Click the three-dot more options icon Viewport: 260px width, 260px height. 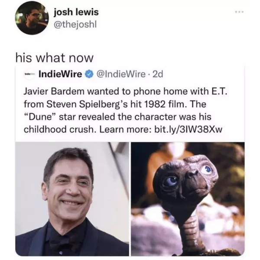[240, 12]
